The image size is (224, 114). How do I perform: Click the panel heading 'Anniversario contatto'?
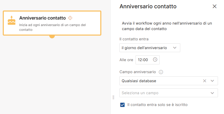148,7
